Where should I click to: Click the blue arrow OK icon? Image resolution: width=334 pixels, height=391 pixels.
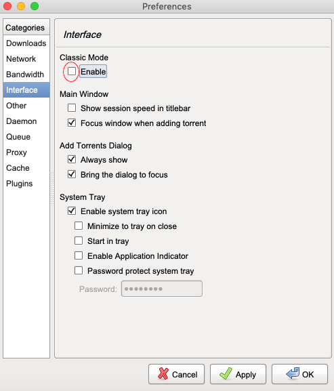click(293, 373)
